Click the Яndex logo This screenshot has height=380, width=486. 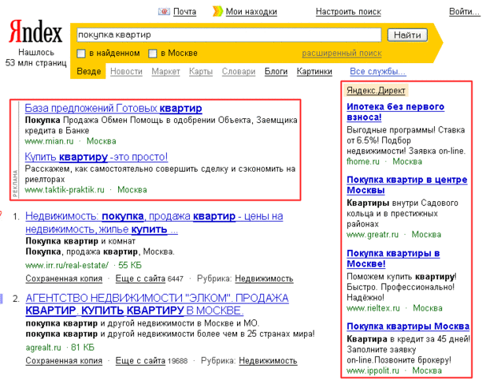[x=35, y=32]
